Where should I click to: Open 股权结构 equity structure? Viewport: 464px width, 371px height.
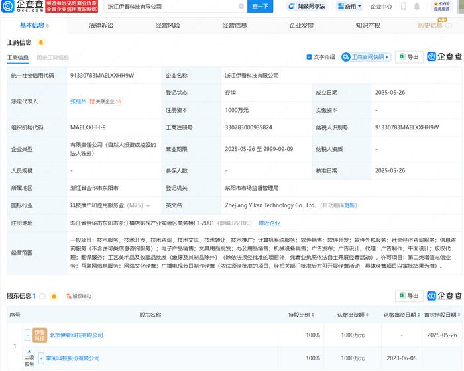pos(78,296)
